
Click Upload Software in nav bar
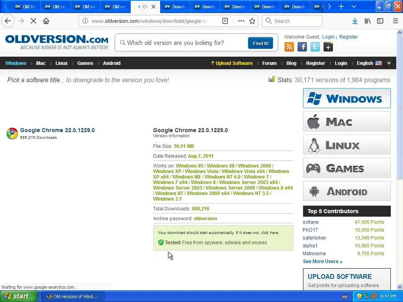click(232, 63)
